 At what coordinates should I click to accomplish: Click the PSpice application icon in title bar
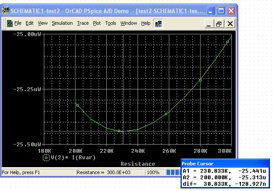(5, 11)
